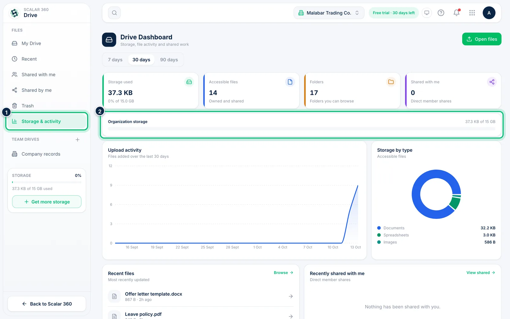Viewport: 510px width, 319px height.
Task: Open Trash in sidebar
Action: click(x=47, y=106)
